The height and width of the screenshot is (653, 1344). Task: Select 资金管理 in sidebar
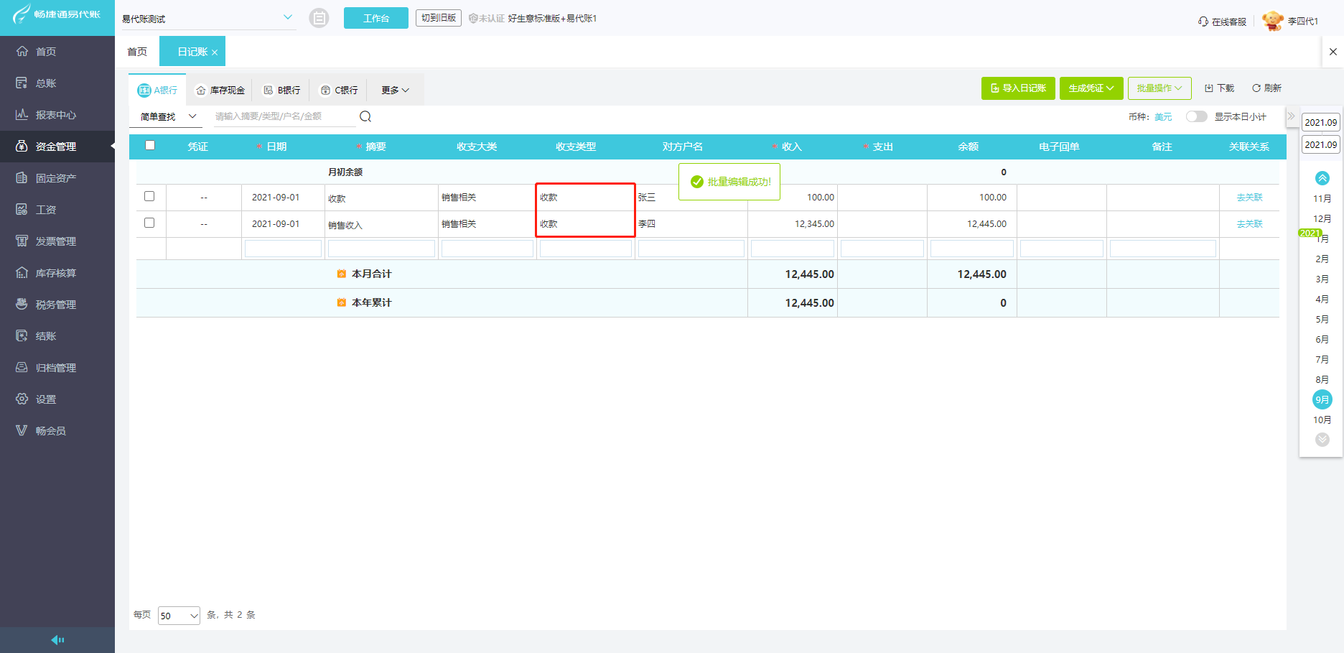57,147
